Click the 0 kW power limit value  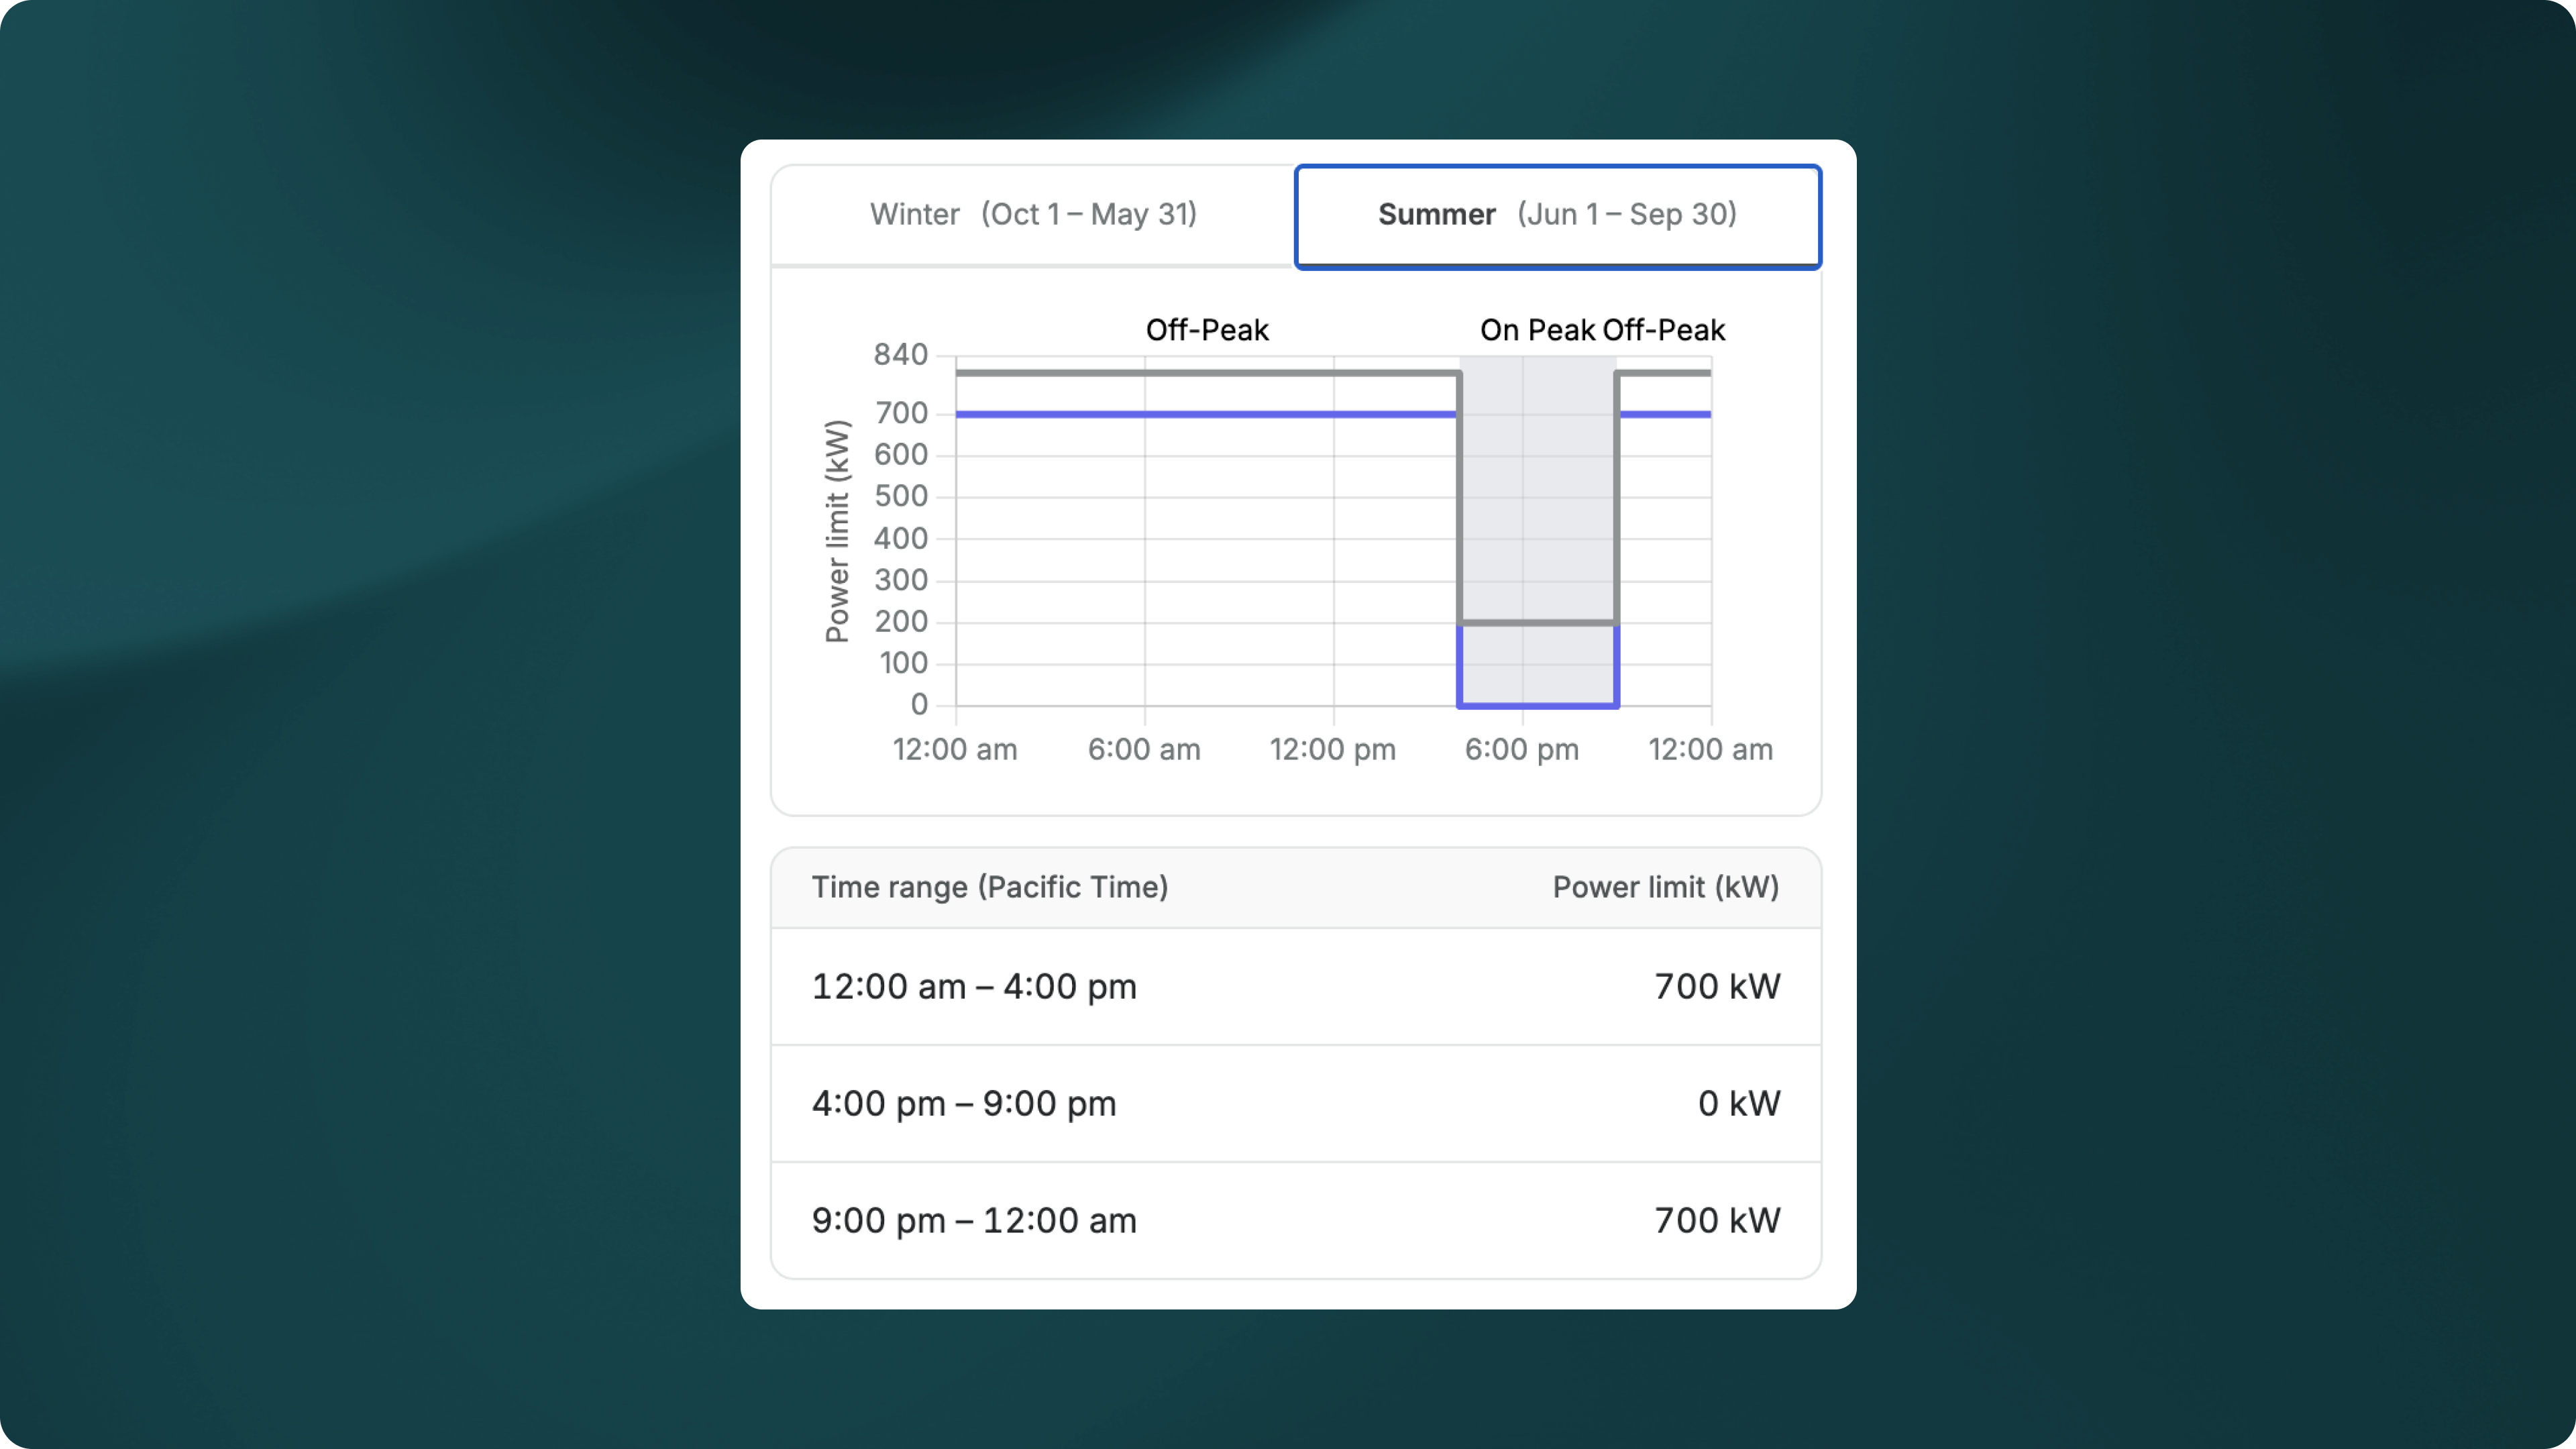1738,1104
